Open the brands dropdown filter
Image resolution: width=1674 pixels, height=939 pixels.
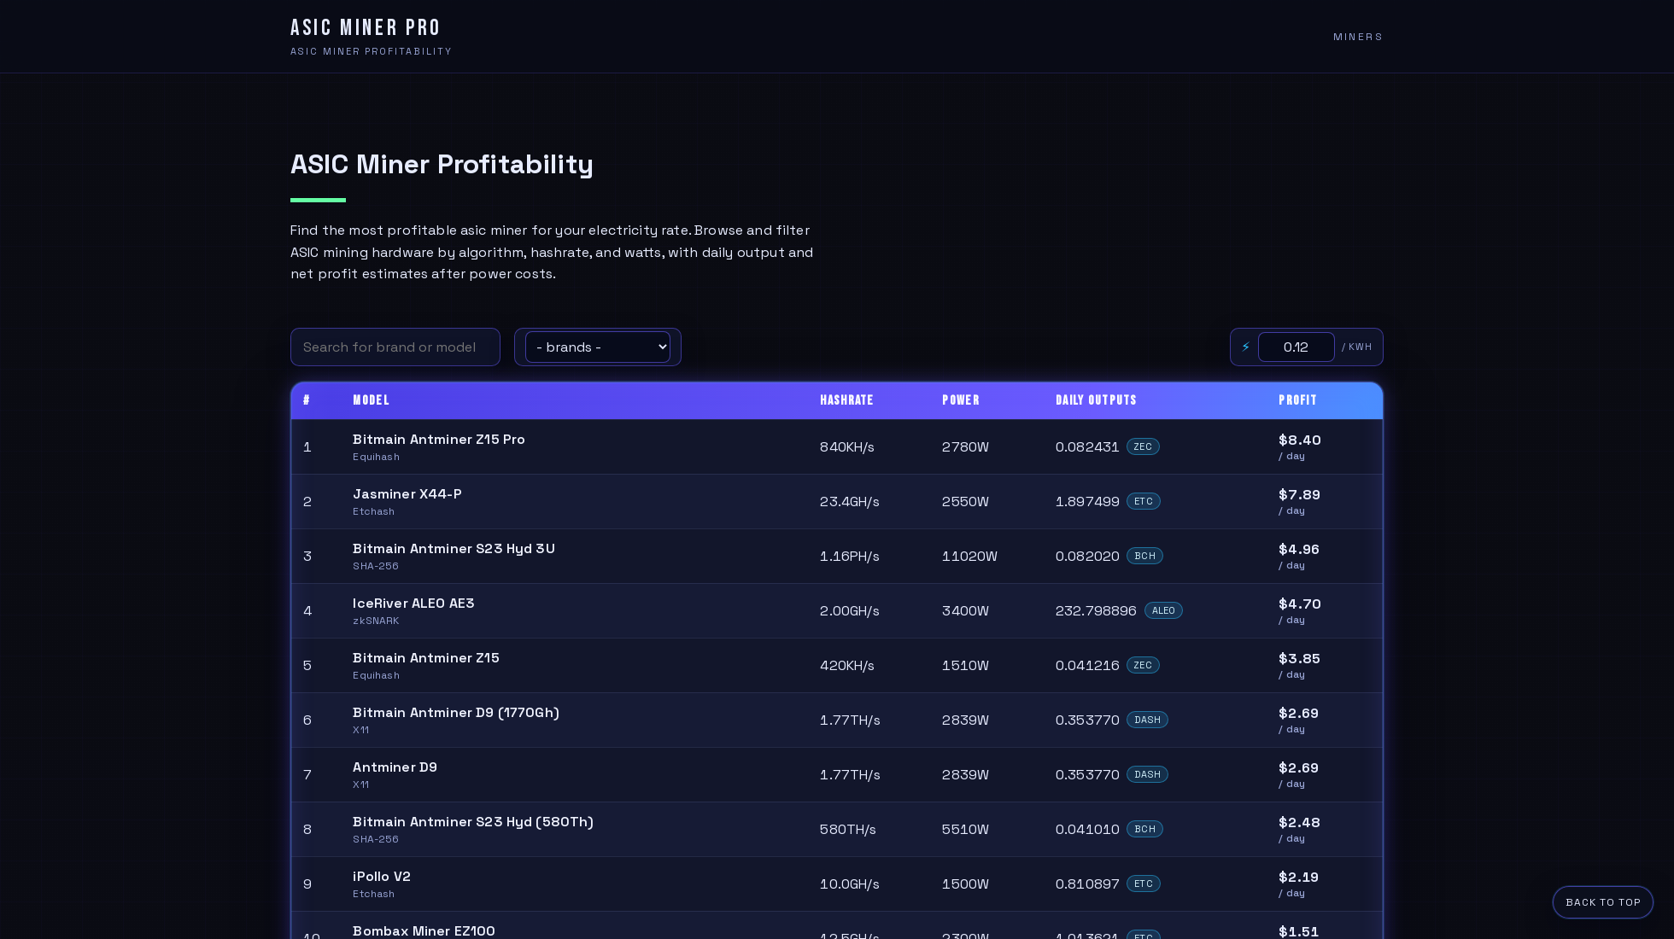click(598, 347)
